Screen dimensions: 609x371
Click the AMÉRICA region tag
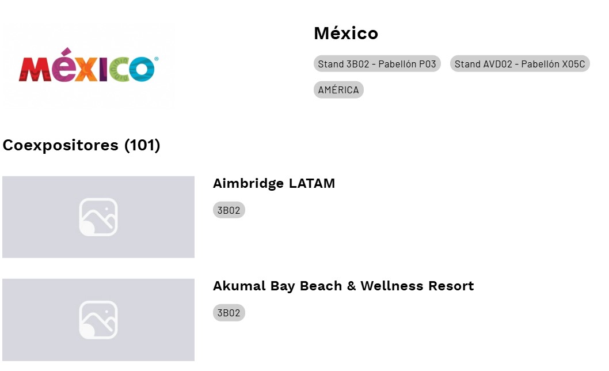pos(338,90)
